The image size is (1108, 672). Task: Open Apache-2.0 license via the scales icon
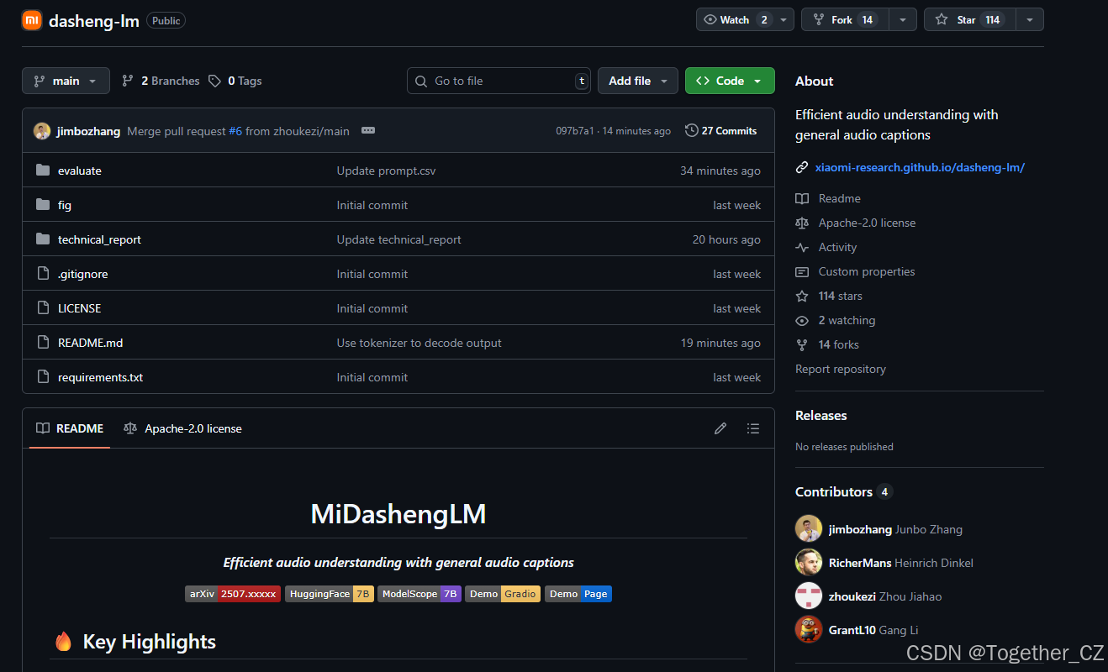click(x=802, y=223)
